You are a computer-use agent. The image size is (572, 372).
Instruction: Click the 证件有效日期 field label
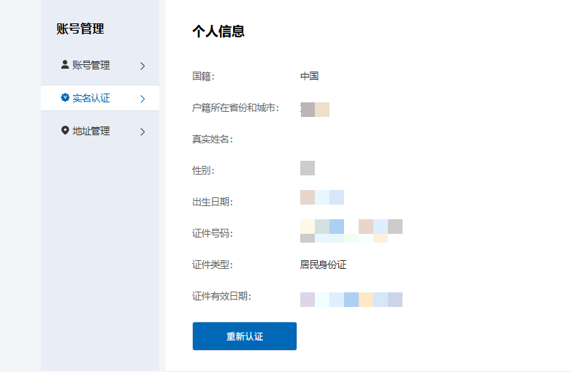tap(221, 297)
